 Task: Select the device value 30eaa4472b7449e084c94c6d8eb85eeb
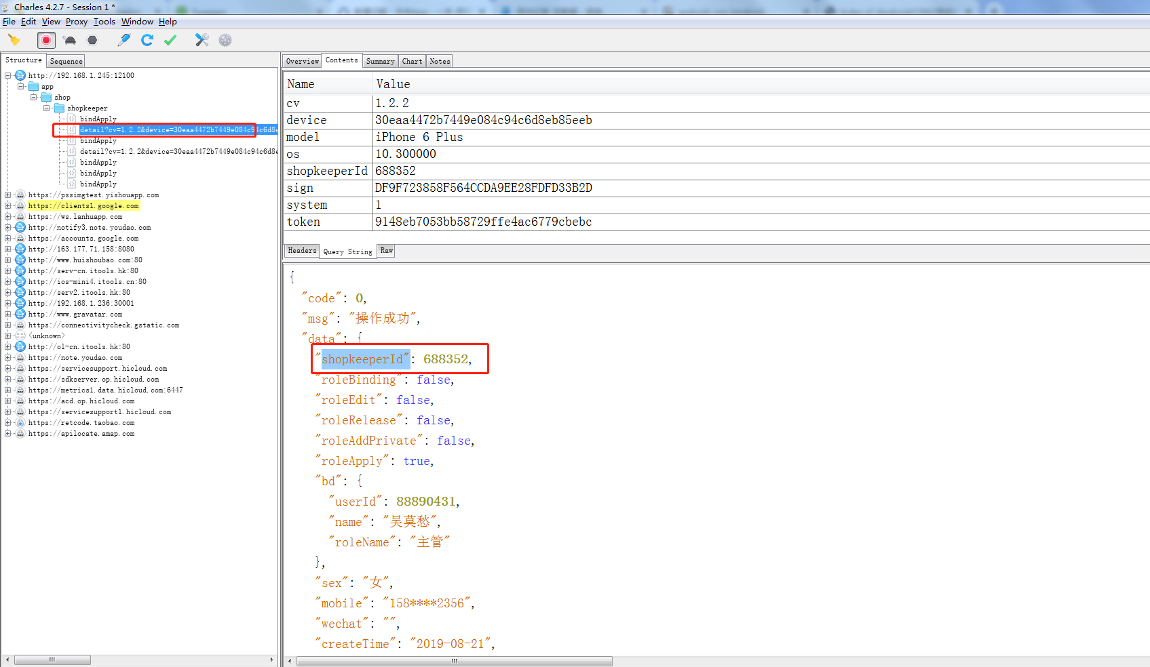point(483,120)
